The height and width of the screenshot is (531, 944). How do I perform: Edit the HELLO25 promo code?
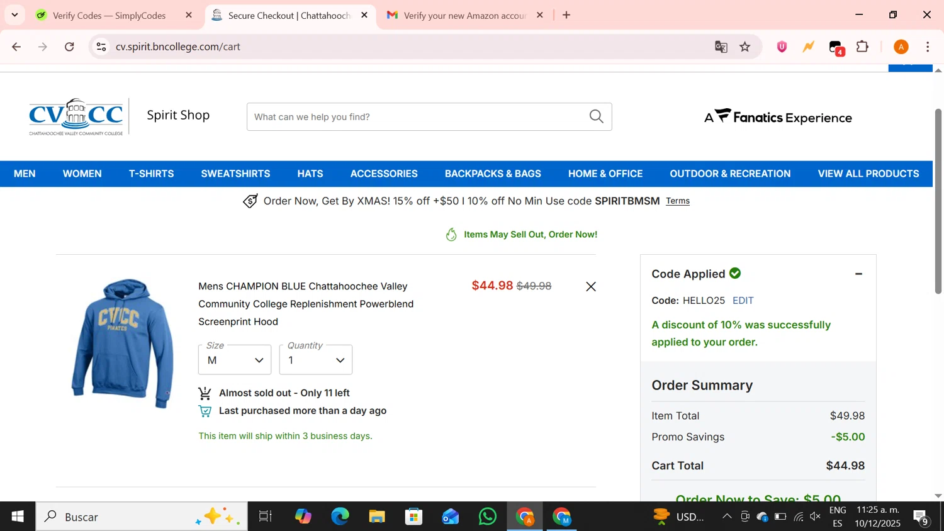click(x=743, y=301)
